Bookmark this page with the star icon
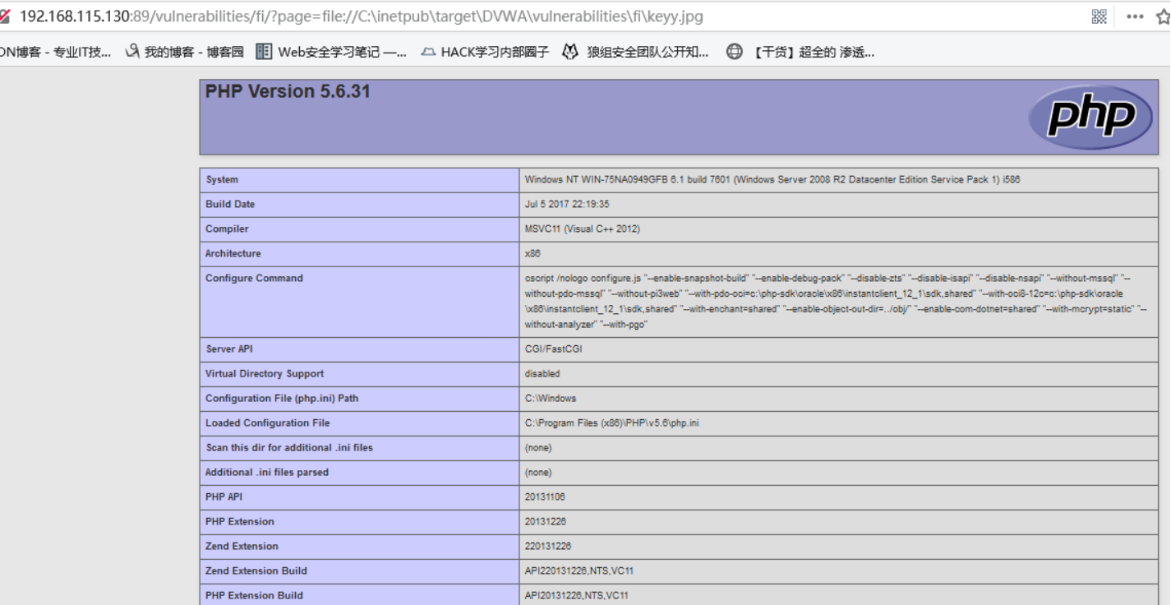 click(x=1164, y=16)
